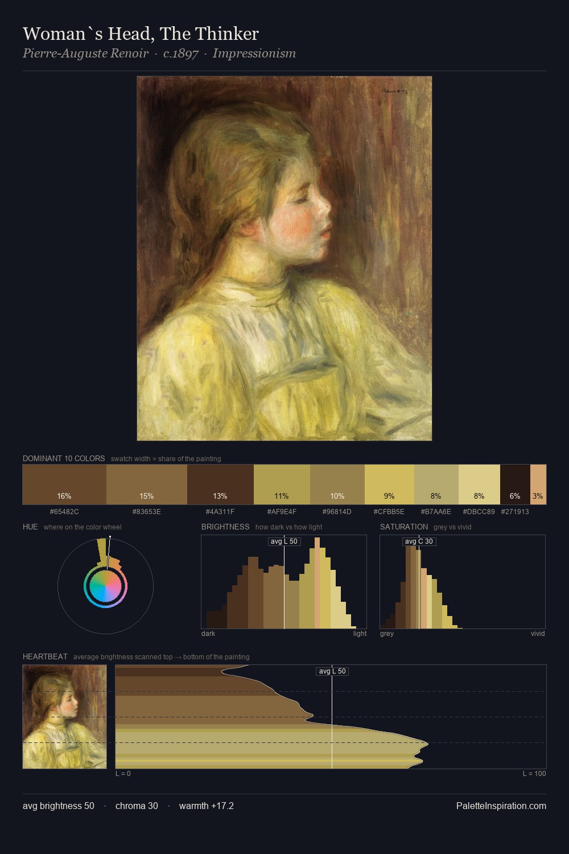Click the yellow 9% swatch

(389, 485)
